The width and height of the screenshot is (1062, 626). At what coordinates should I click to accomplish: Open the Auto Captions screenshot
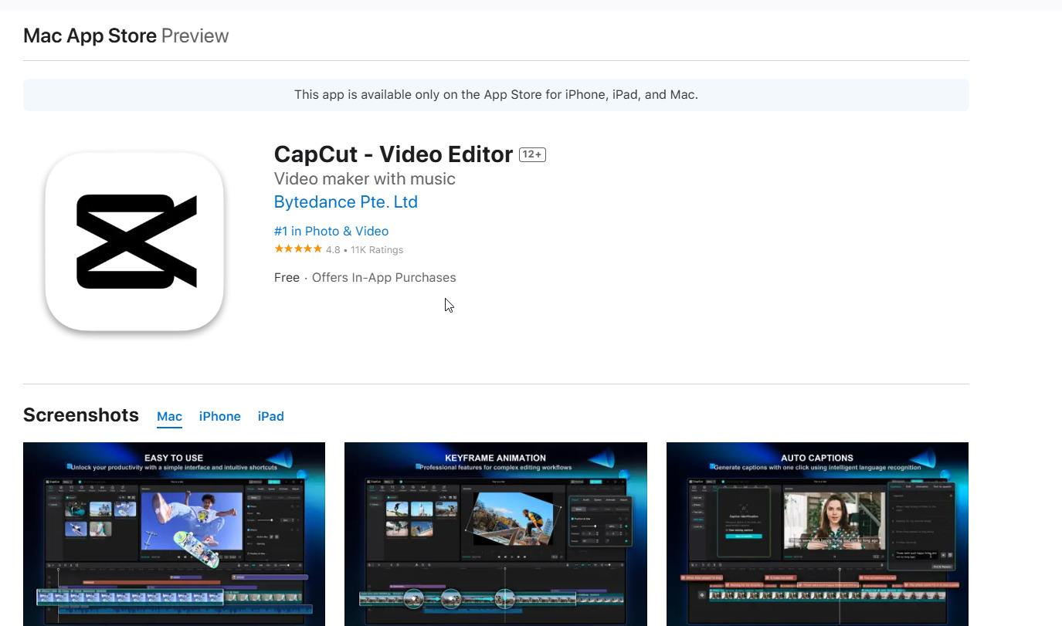coord(817,534)
